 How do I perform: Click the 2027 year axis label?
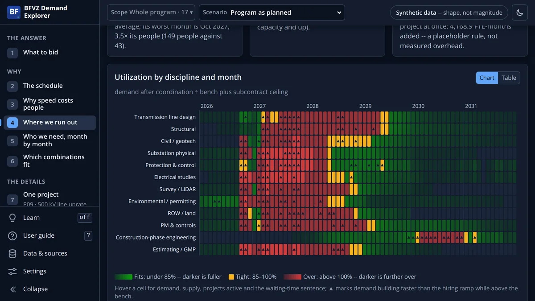[x=259, y=106]
